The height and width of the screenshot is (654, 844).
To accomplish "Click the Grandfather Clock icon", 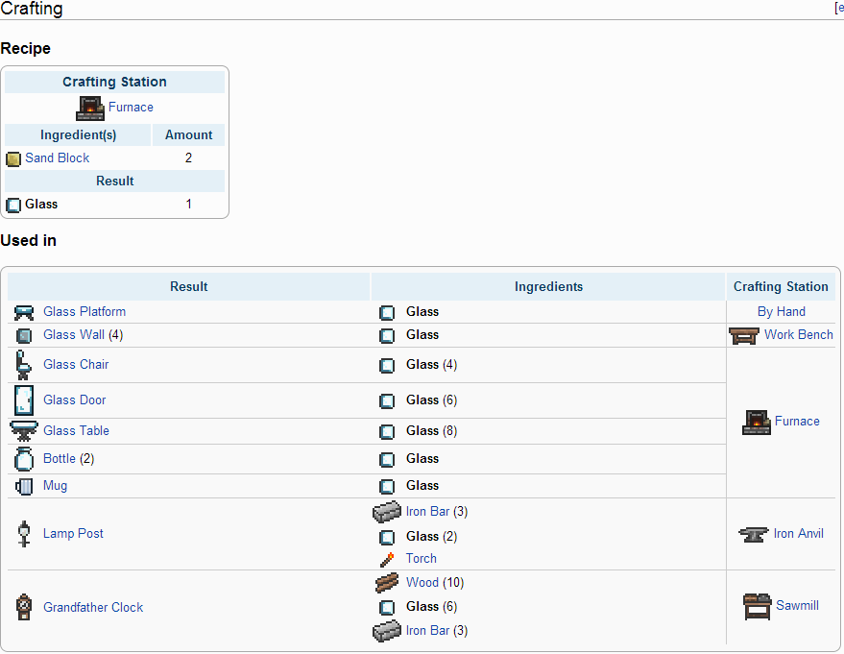I will [24, 607].
